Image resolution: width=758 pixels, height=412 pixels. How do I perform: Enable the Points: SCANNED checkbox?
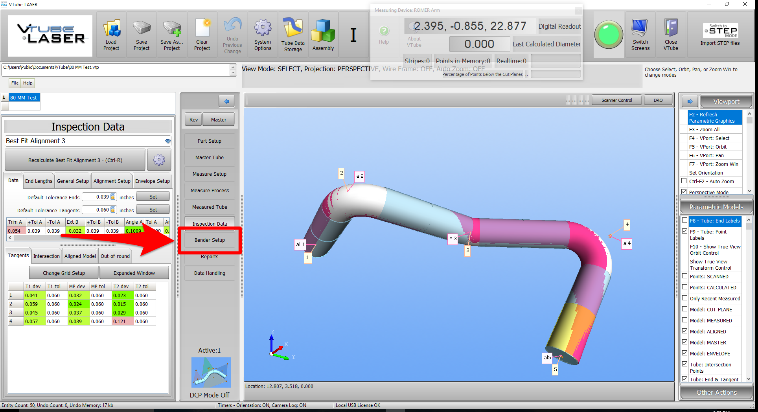point(685,276)
